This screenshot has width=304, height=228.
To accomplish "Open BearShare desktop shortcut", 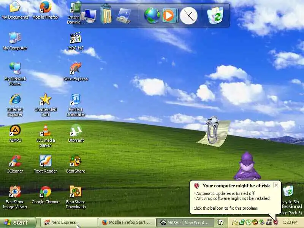I will [x=76, y=164].
